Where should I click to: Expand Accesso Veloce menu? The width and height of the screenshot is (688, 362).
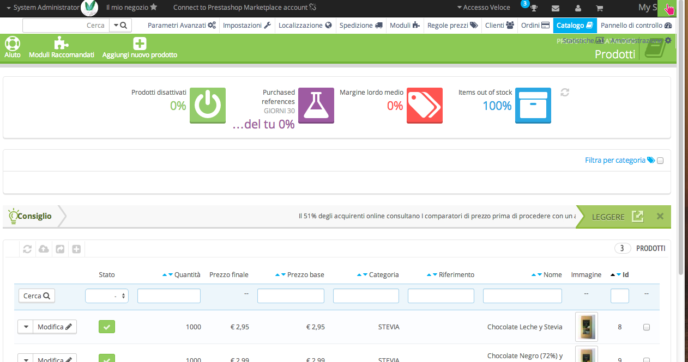484,8
